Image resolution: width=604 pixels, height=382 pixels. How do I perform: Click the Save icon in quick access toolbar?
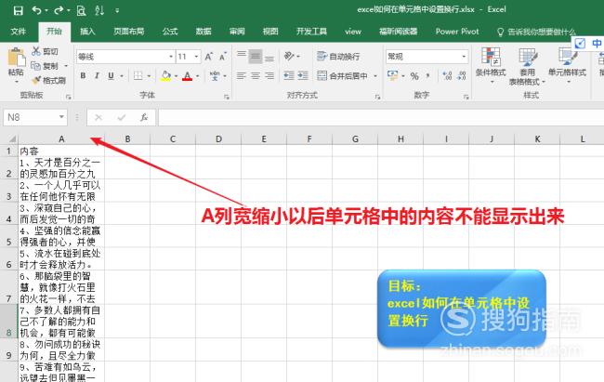point(18,10)
